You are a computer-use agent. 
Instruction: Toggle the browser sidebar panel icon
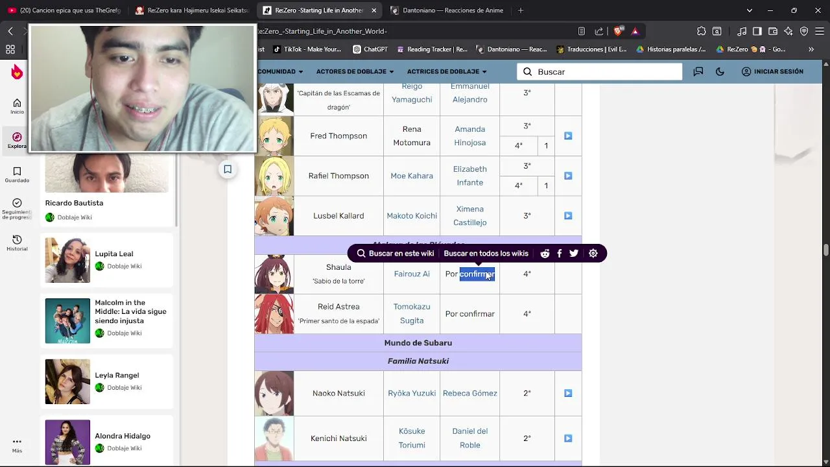[x=757, y=31]
